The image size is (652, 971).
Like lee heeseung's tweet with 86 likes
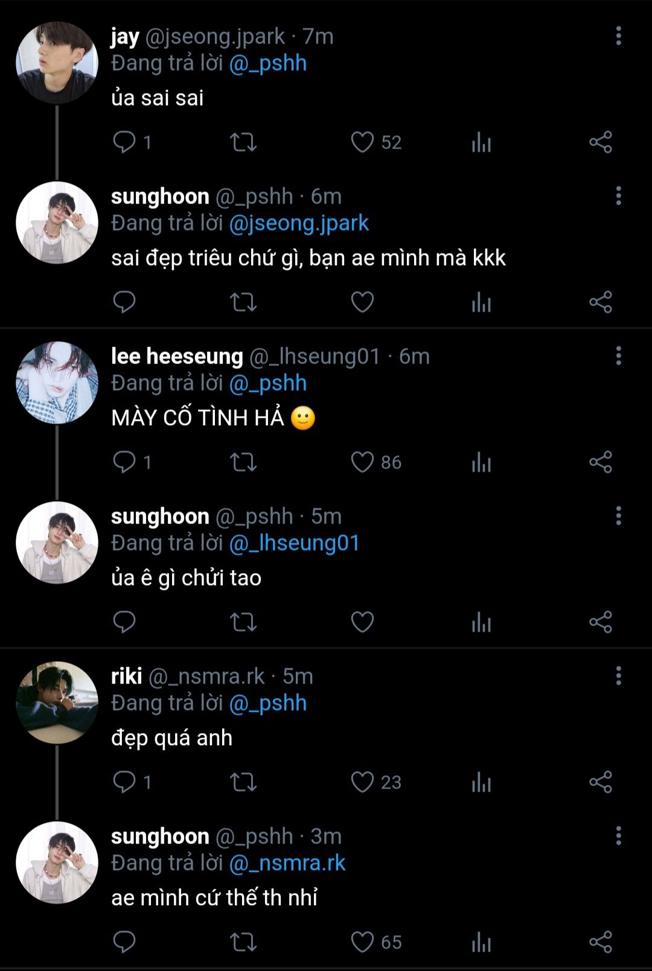[x=362, y=463]
